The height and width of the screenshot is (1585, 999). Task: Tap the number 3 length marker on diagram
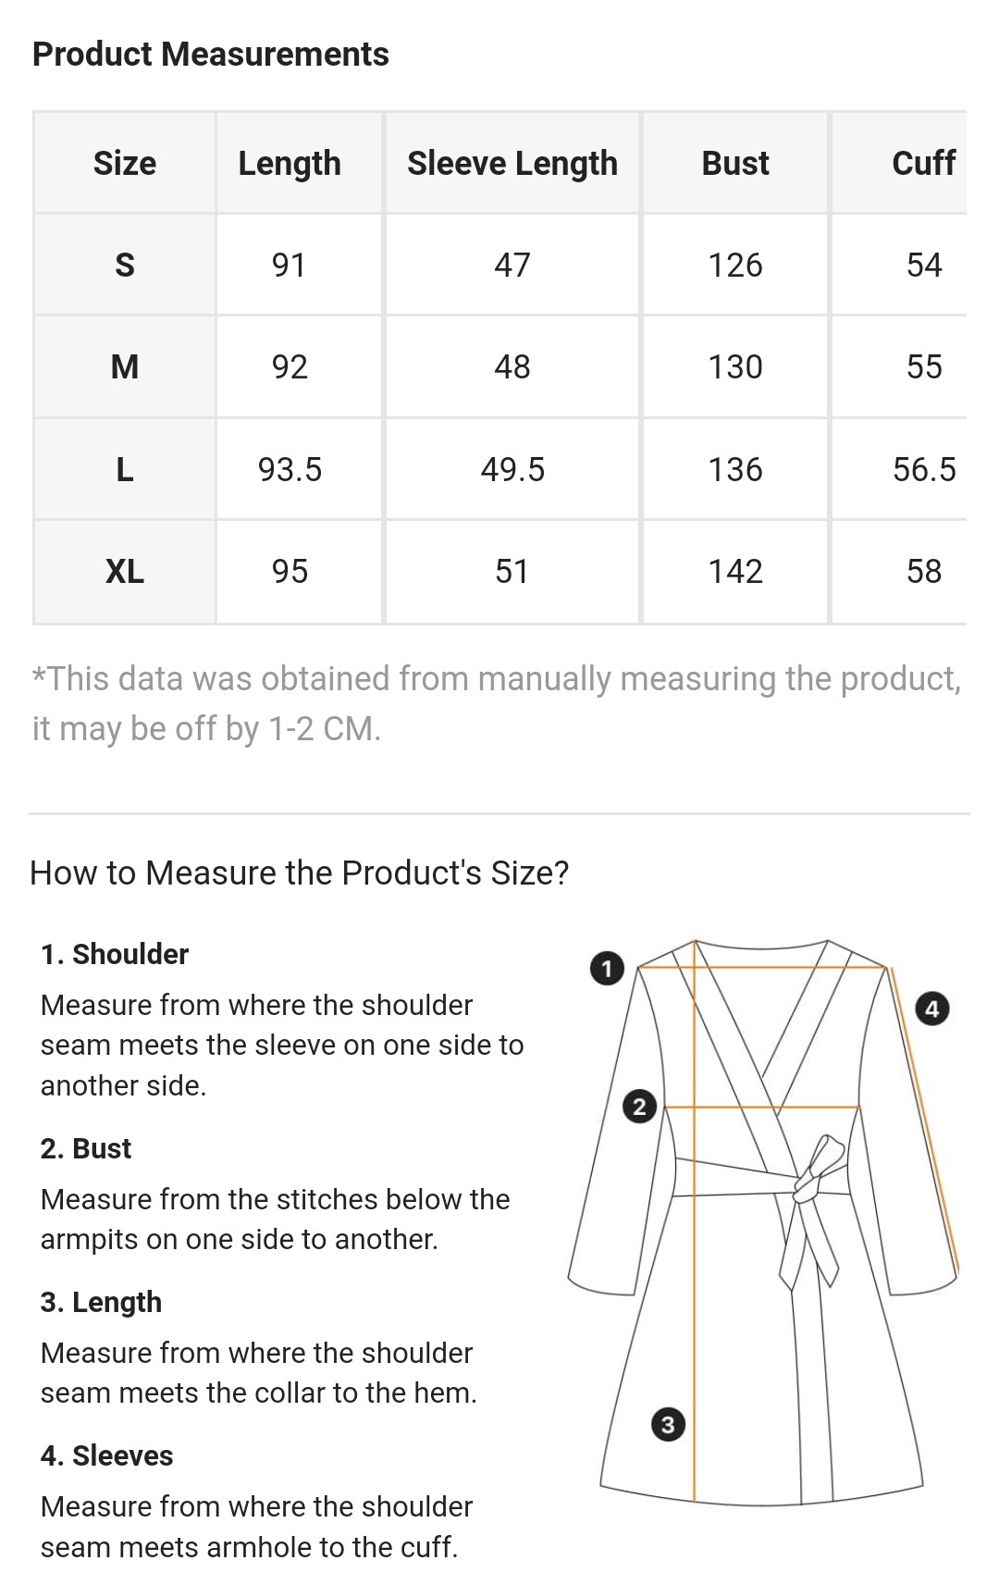pyautogui.click(x=668, y=1424)
